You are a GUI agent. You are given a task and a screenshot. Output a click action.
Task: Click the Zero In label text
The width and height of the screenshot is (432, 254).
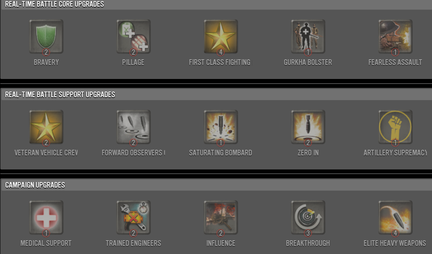click(308, 153)
